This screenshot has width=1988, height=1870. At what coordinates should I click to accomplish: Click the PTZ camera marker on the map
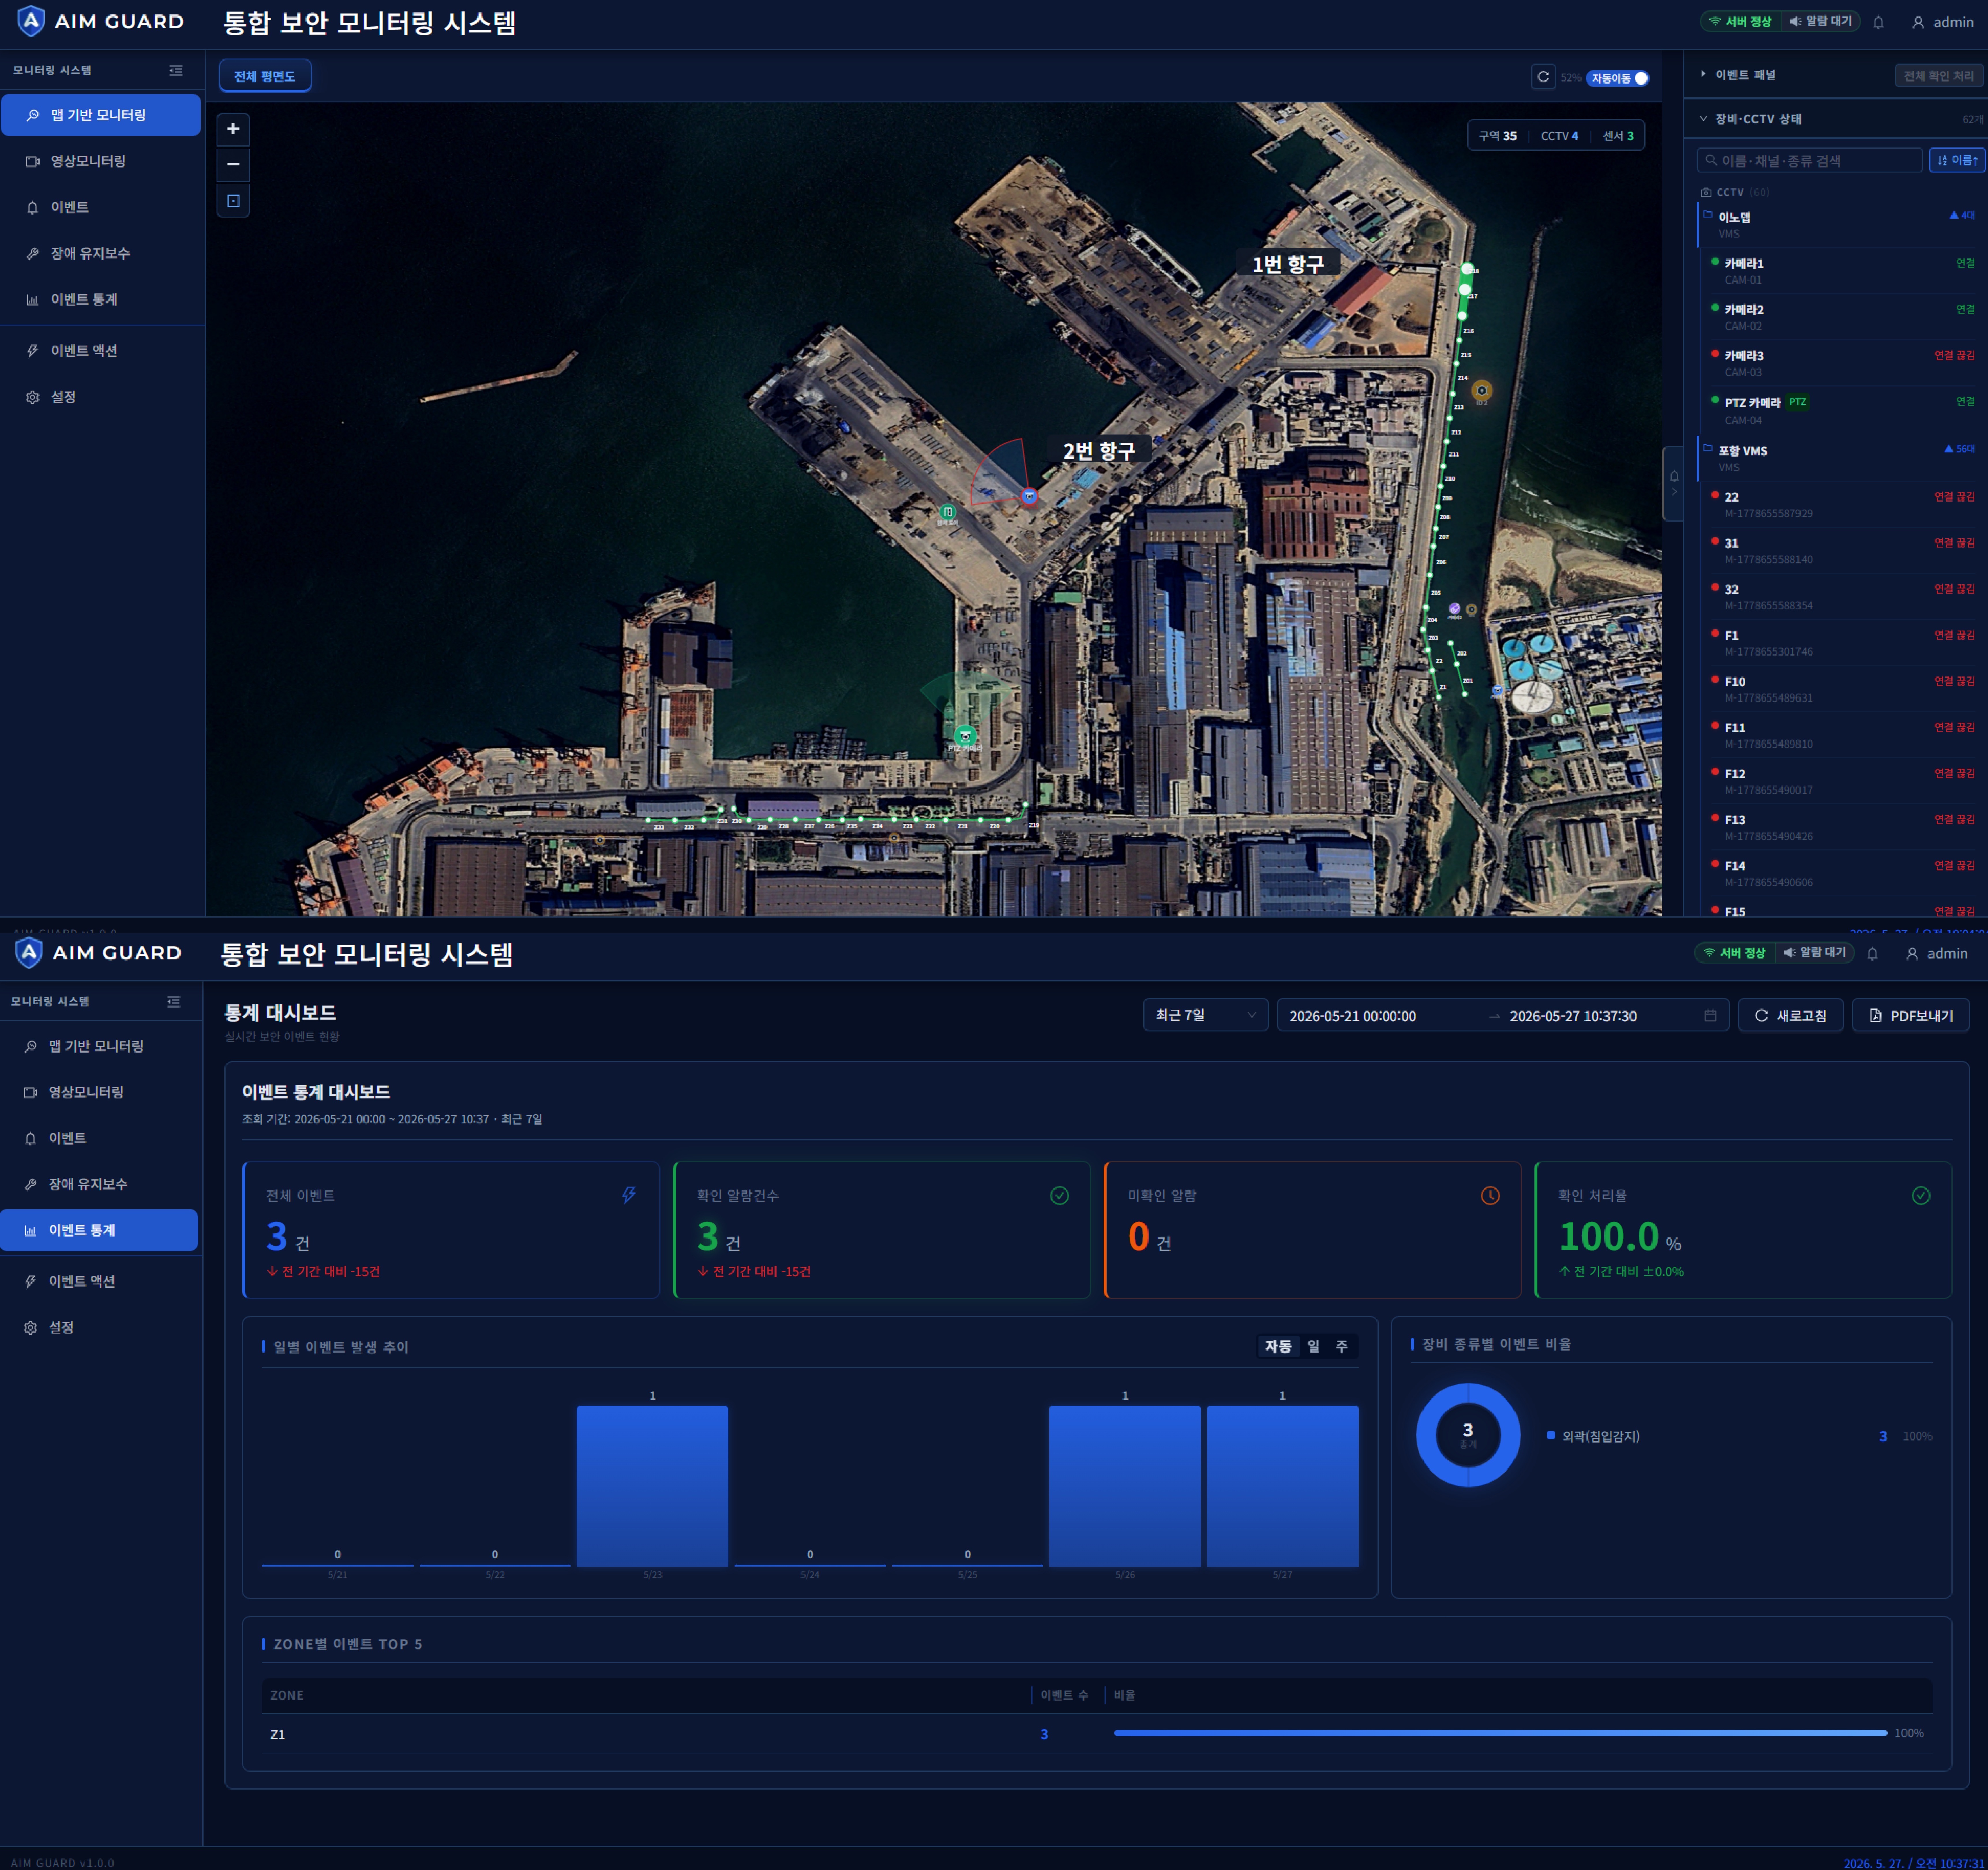coord(965,736)
